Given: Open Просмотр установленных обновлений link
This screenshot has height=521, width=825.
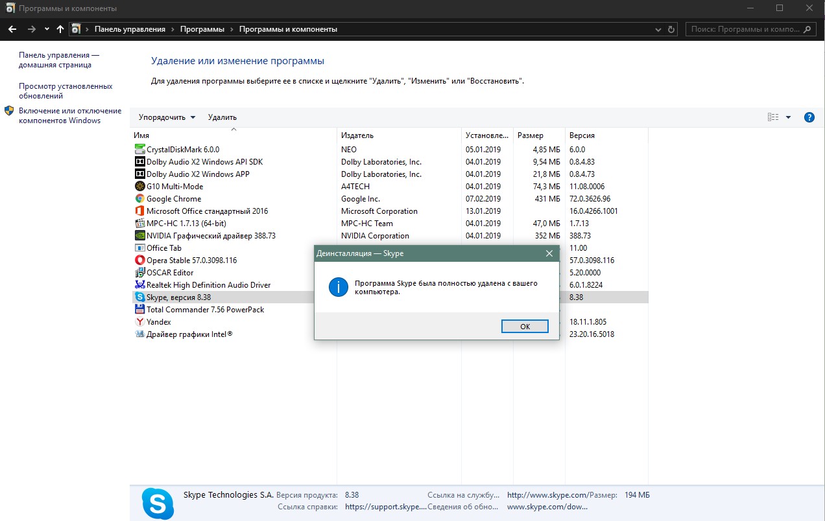Looking at the screenshot, I should 66,91.
